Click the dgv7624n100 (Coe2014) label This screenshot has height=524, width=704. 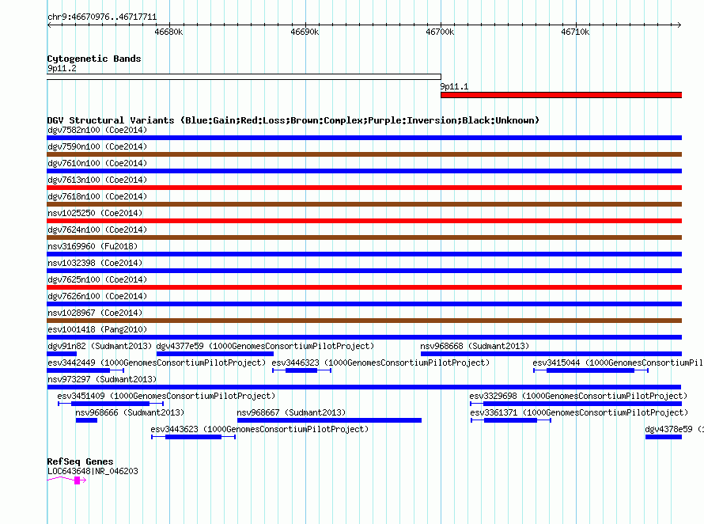tap(97, 230)
